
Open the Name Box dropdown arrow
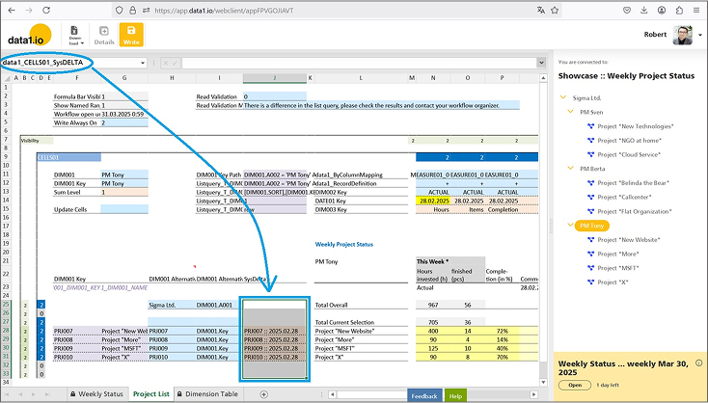coord(143,63)
